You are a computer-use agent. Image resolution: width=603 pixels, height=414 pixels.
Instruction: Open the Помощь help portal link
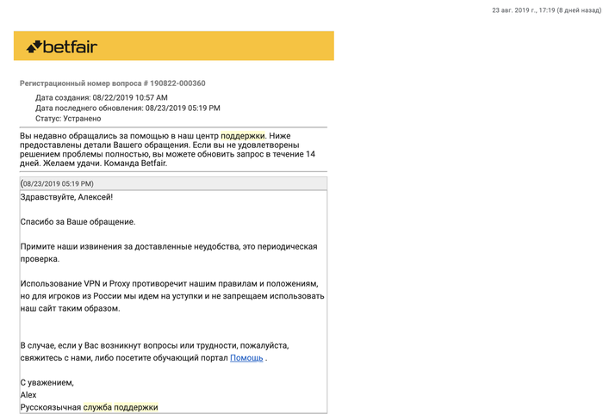click(246, 358)
